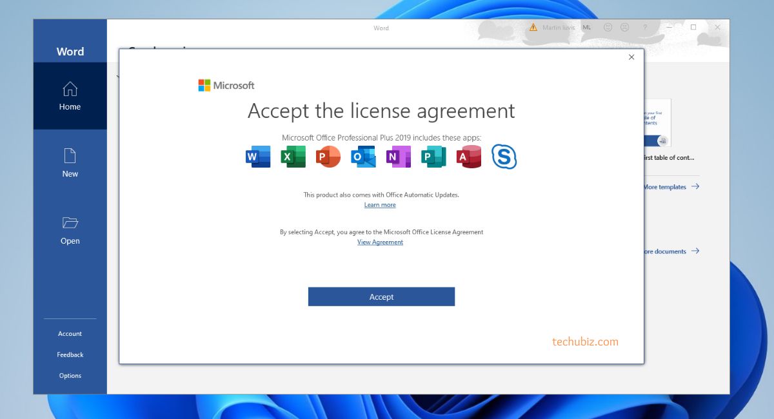Click the OneNote app icon

(x=398, y=157)
